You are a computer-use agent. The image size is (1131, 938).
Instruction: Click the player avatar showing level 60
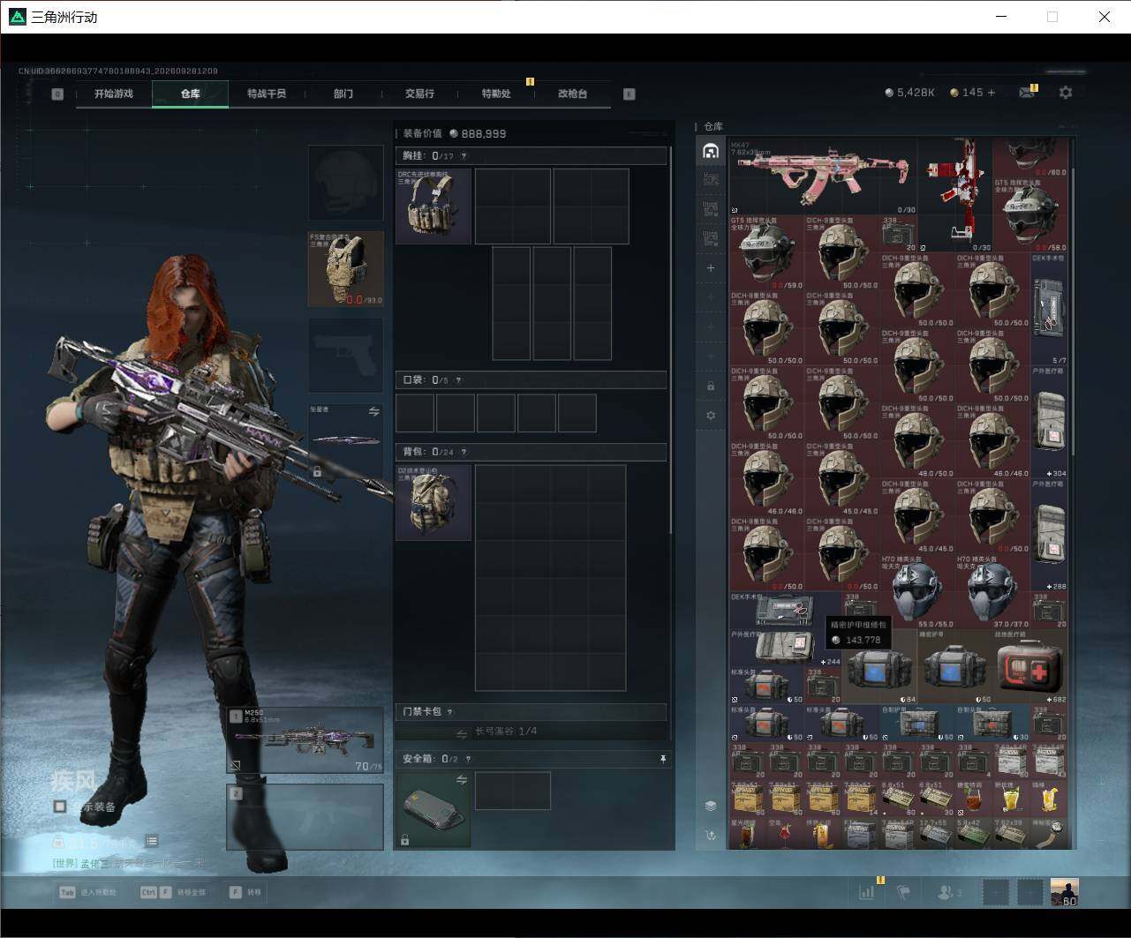(1064, 892)
